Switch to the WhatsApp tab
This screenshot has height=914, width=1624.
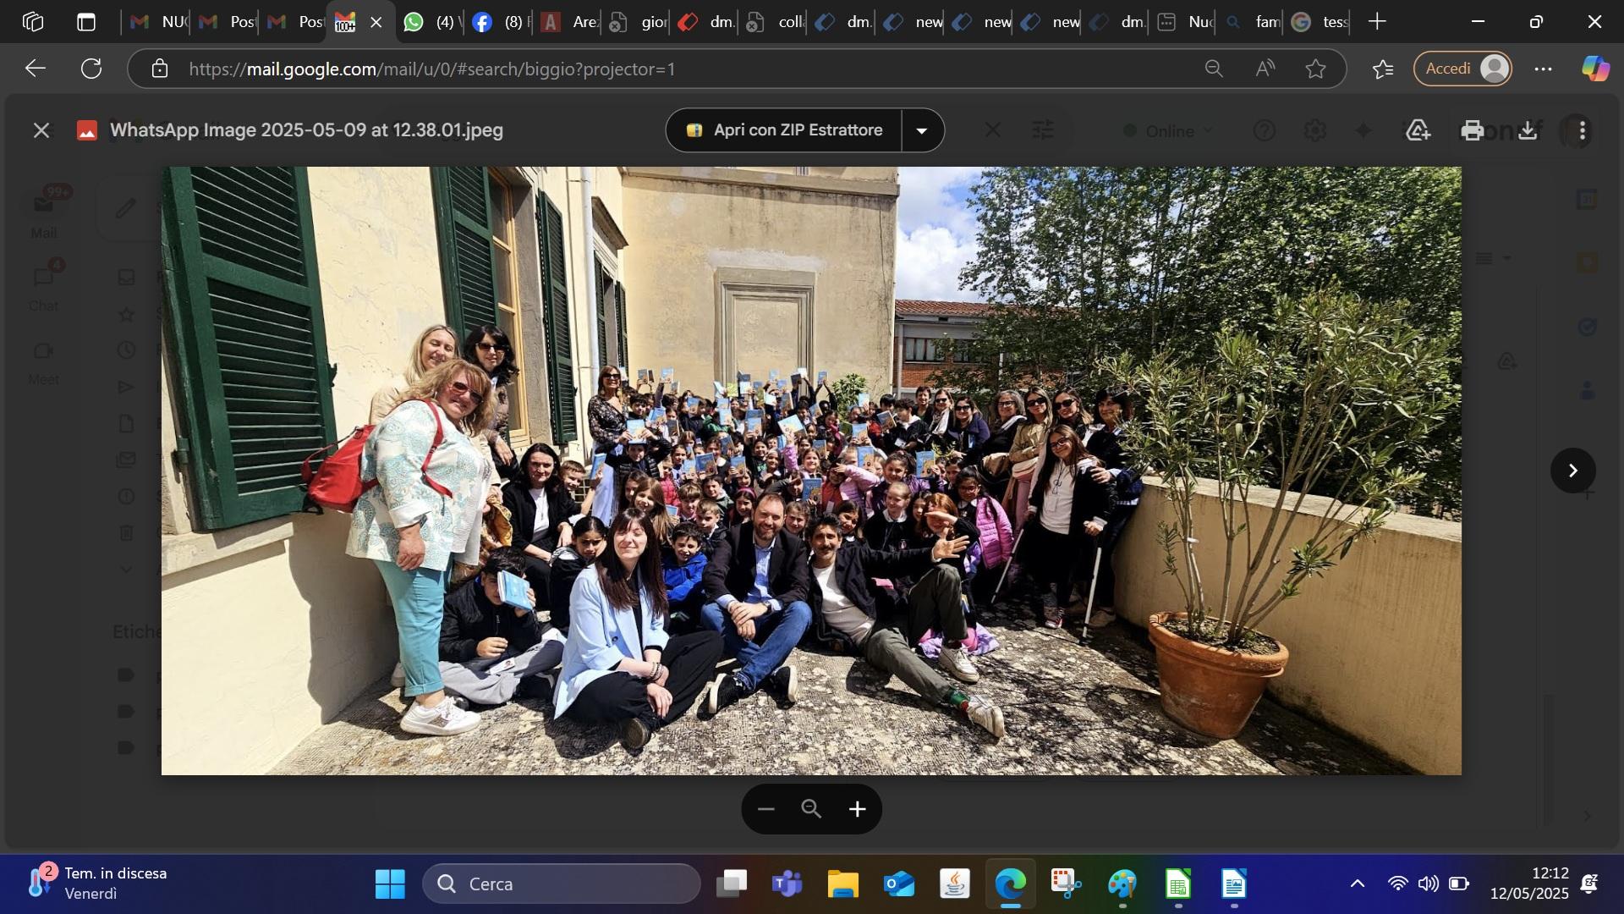click(x=431, y=22)
